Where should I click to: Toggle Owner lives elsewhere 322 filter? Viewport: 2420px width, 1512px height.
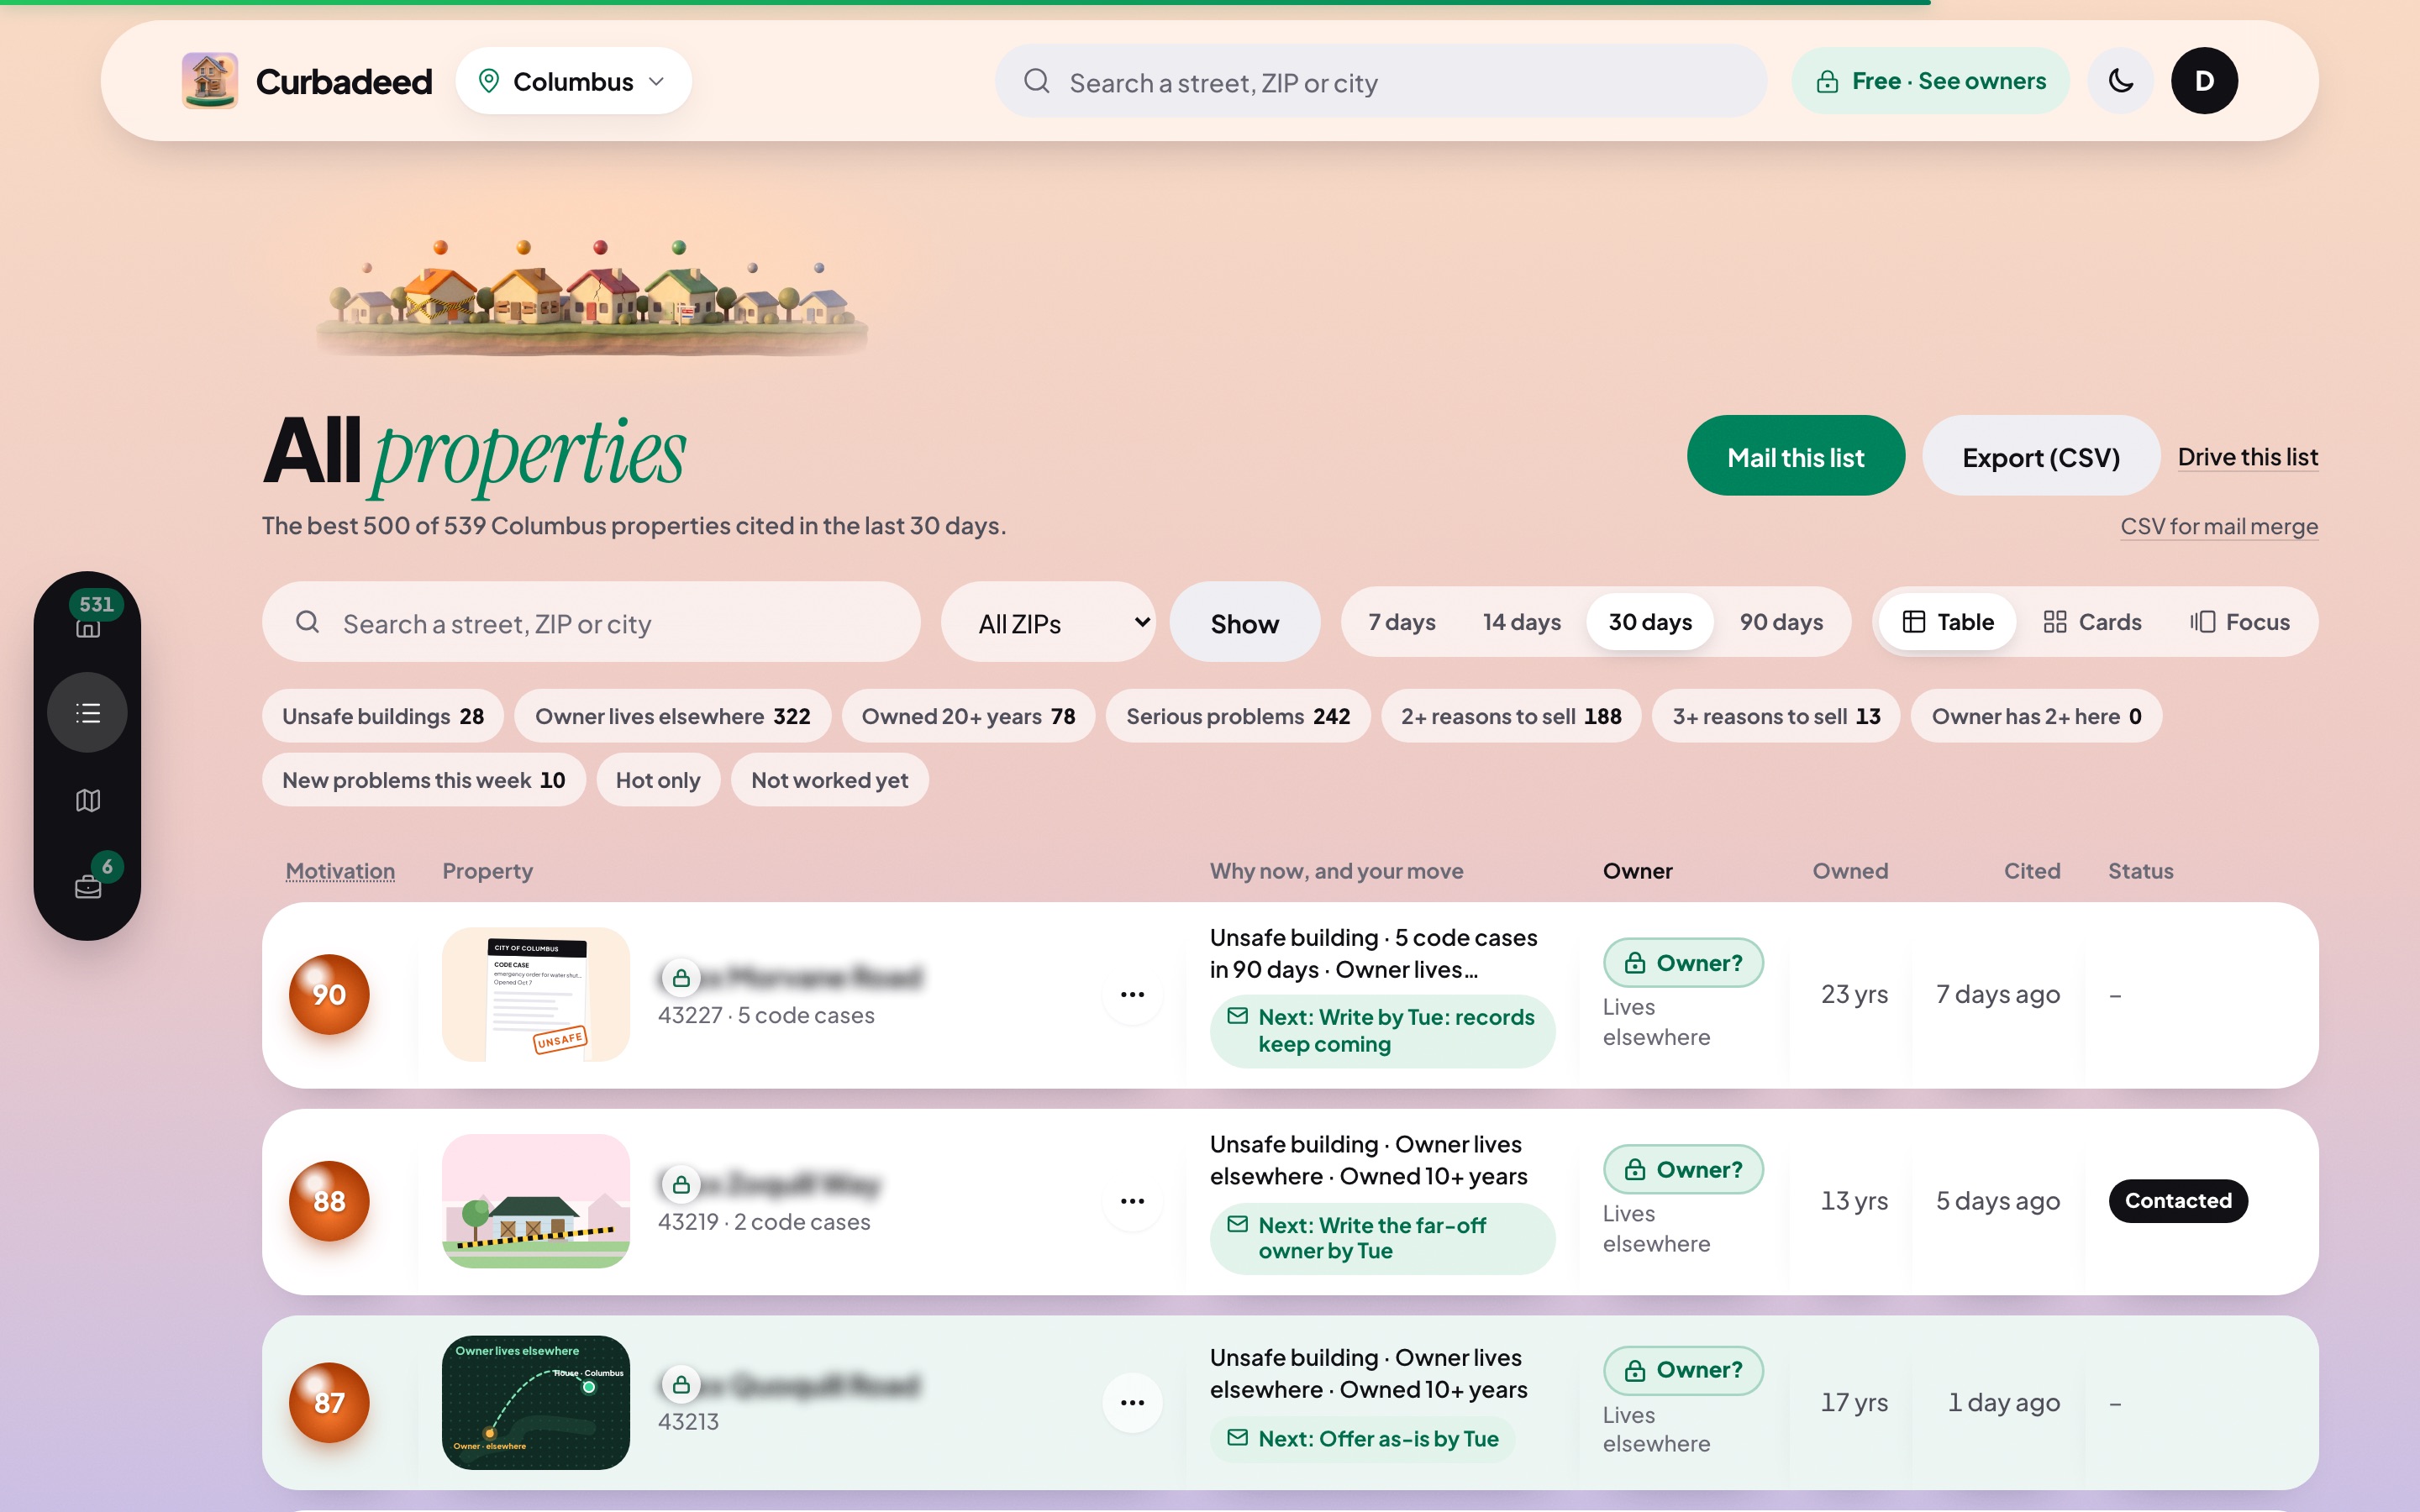click(672, 716)
